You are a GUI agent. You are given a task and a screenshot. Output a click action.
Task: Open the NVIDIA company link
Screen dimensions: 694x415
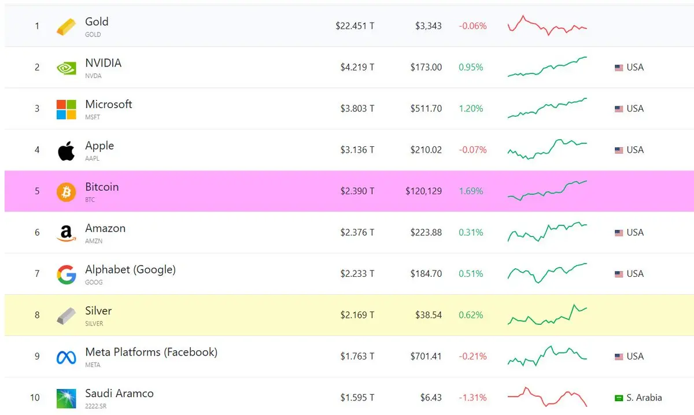pos(103,63)
